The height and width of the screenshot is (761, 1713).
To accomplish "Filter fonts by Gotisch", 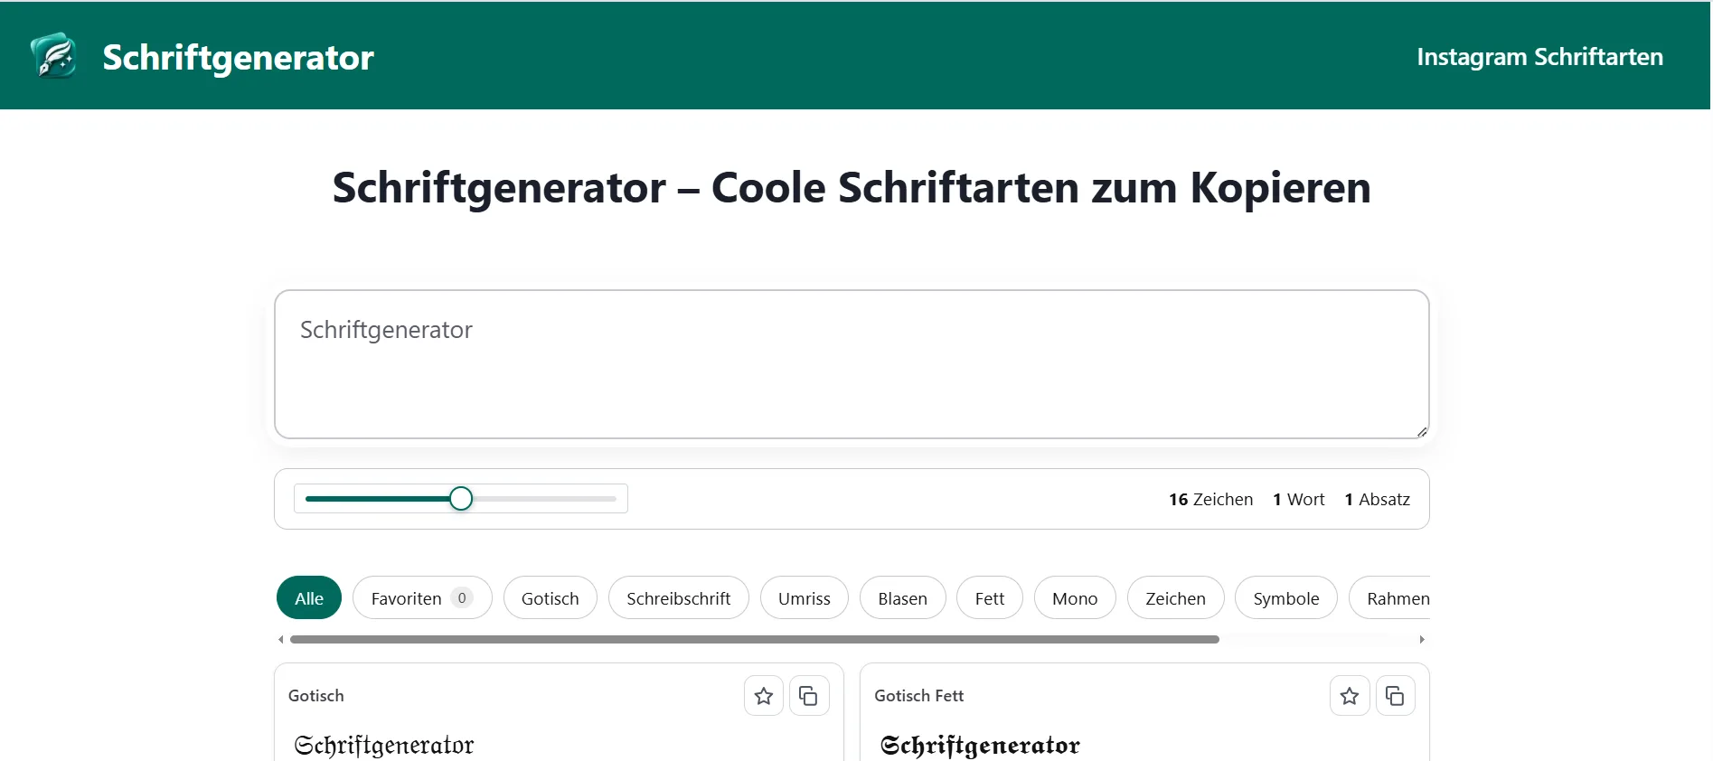I will (550, 597).
